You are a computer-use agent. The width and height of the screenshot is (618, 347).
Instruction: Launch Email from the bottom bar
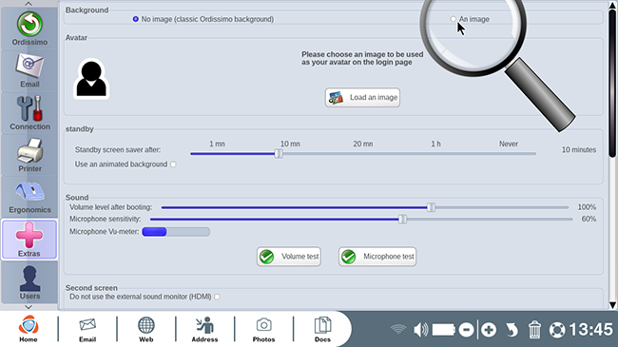click(87, 329)
